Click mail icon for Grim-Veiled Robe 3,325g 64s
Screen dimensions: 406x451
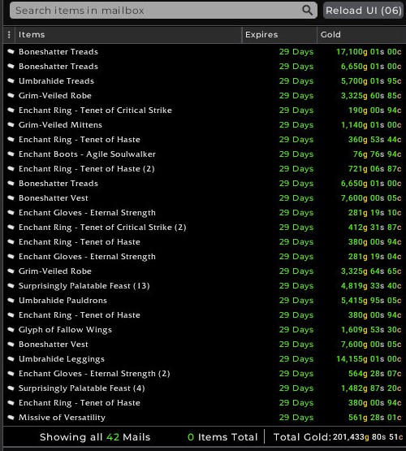click(11, 271)
